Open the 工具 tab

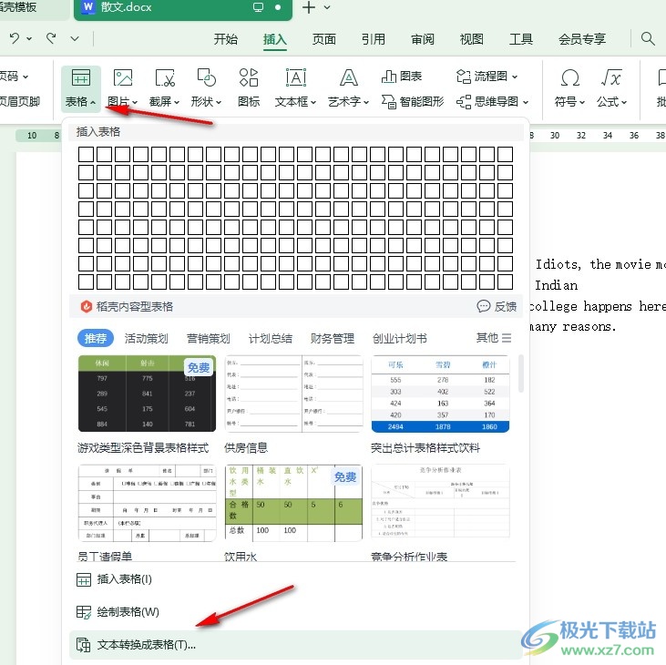[x=521, y=39]
